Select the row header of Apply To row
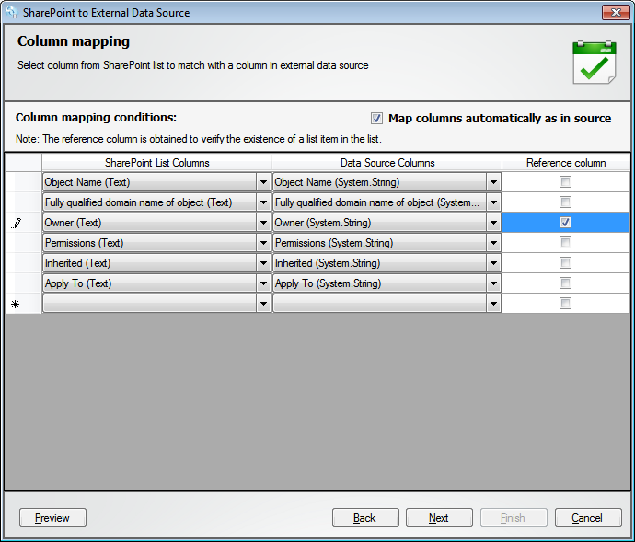Viewport: 635px width, 542px height. (23, 283)
